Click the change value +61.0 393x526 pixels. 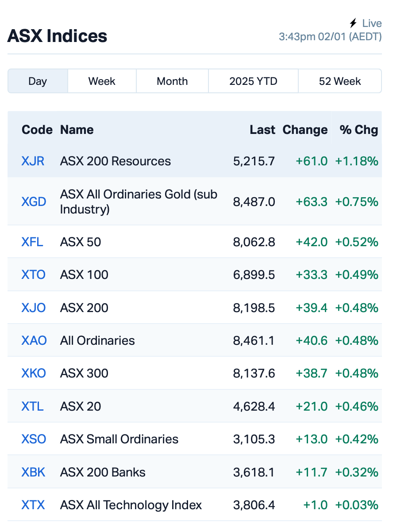pos(312,161)
